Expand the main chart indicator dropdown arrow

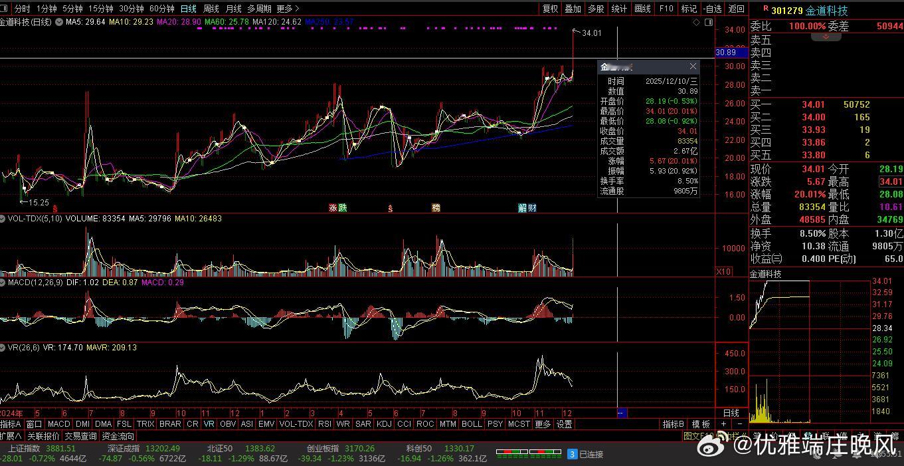[x=60, y=22]
